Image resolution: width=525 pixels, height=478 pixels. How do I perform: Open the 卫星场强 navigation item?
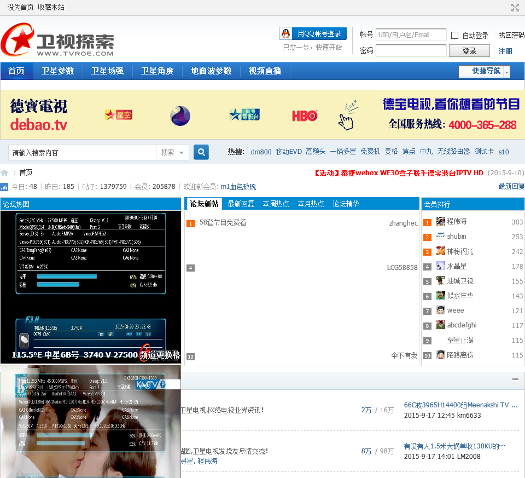coord(108,71)
